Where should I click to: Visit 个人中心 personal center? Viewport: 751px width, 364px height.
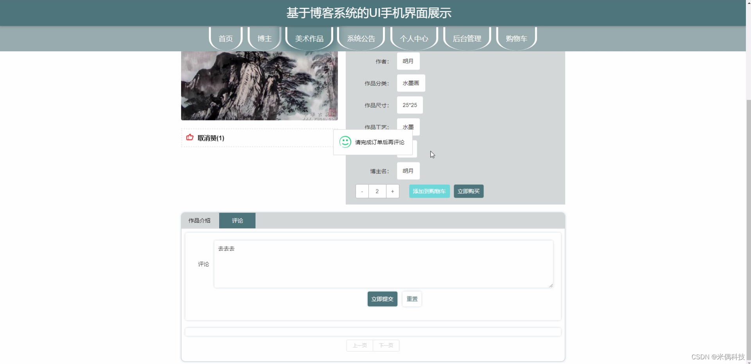click(413, 38)
